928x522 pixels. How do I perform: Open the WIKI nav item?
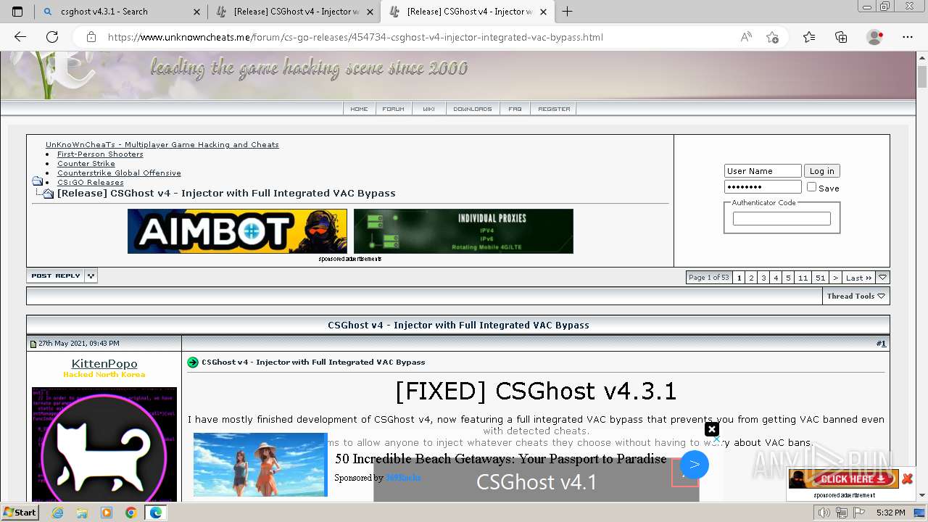[x=428, y=109]
